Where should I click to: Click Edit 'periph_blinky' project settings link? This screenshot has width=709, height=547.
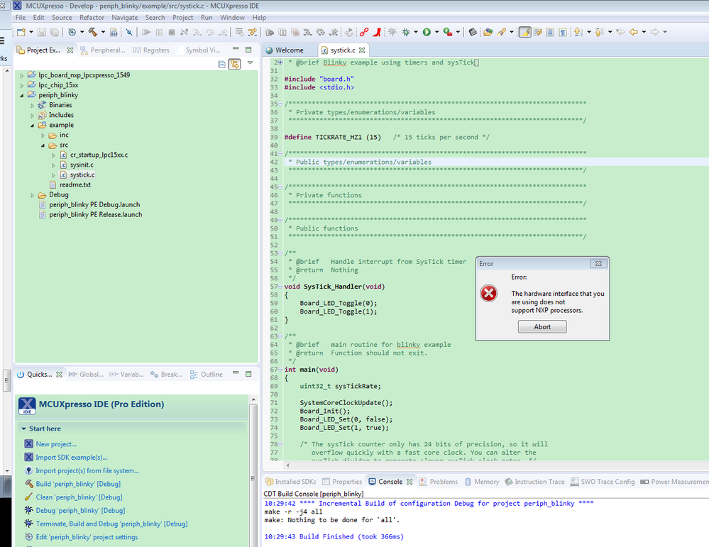coord(87,537)
